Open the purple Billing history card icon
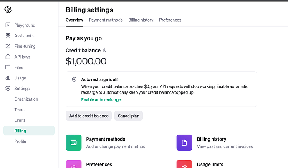Screen dimensions: 288x168 coord(184,143)
